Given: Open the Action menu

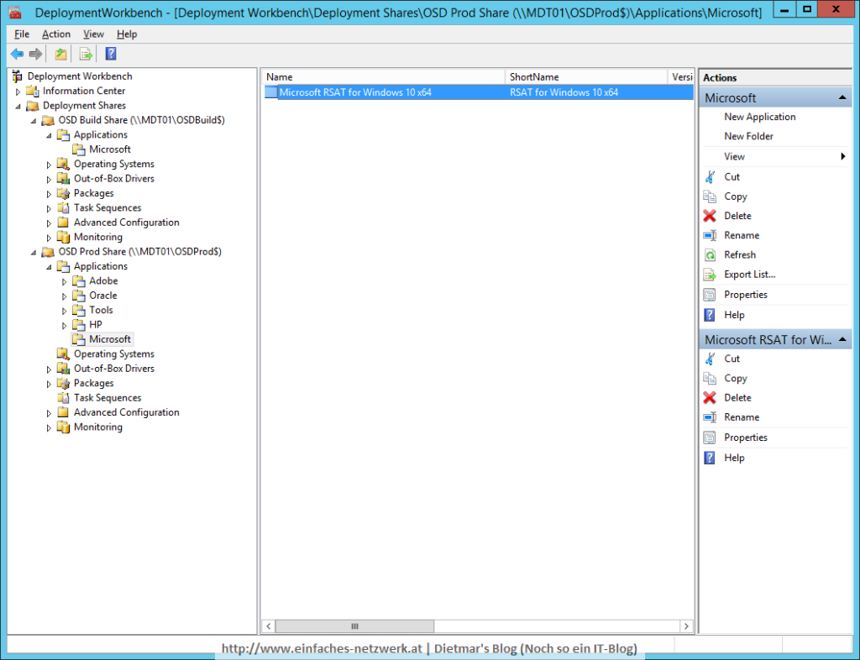Looking at the screenshot, I should 56,34.
